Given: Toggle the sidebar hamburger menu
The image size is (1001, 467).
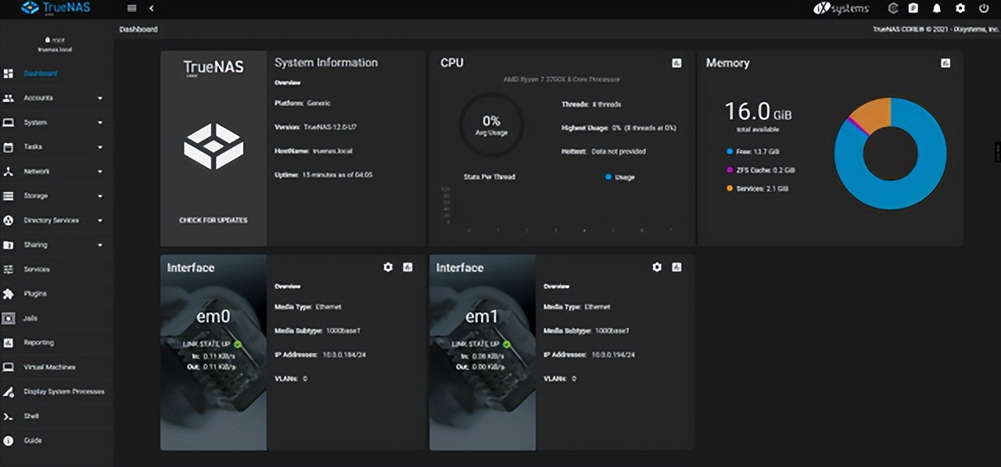Looking at the screenshot, I should 131,9.
